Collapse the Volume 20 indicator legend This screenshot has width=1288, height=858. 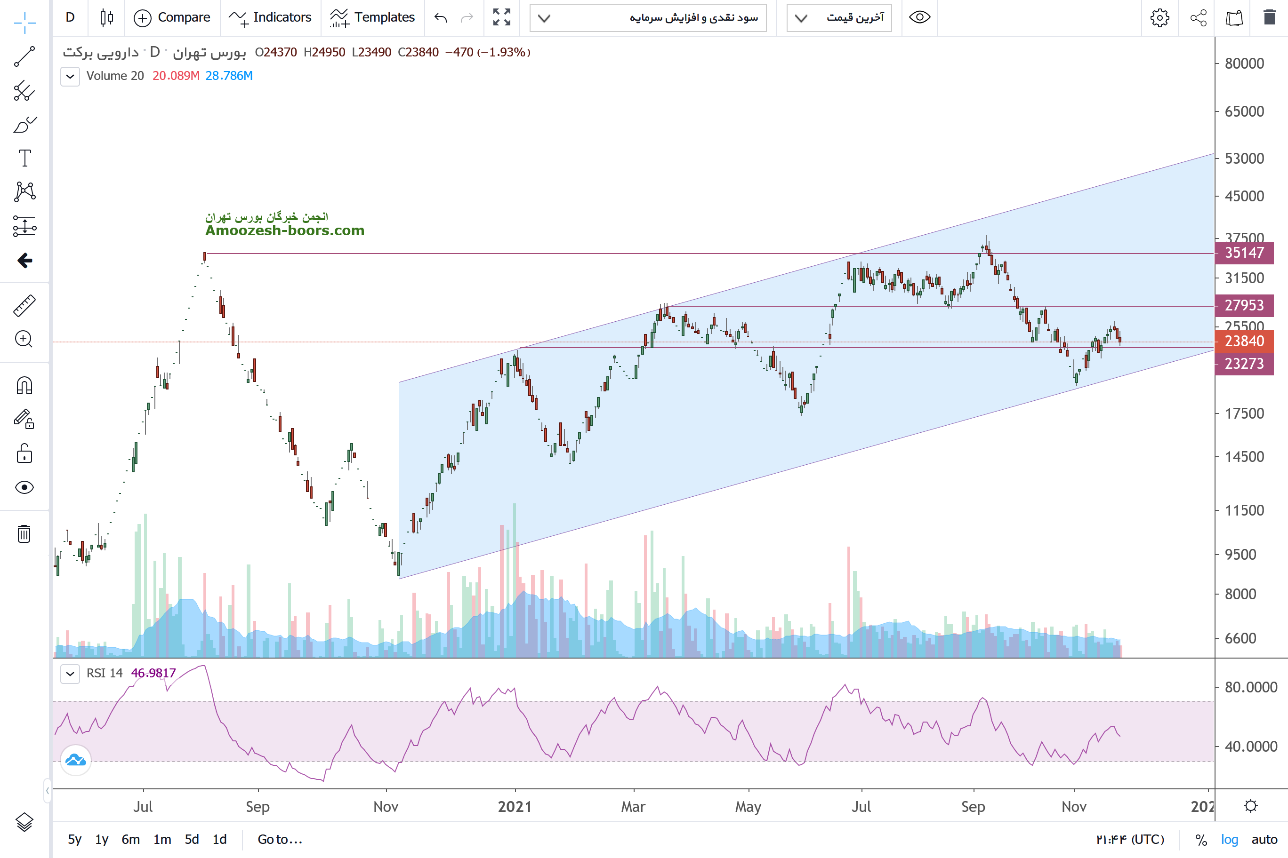tap(70, 76)
